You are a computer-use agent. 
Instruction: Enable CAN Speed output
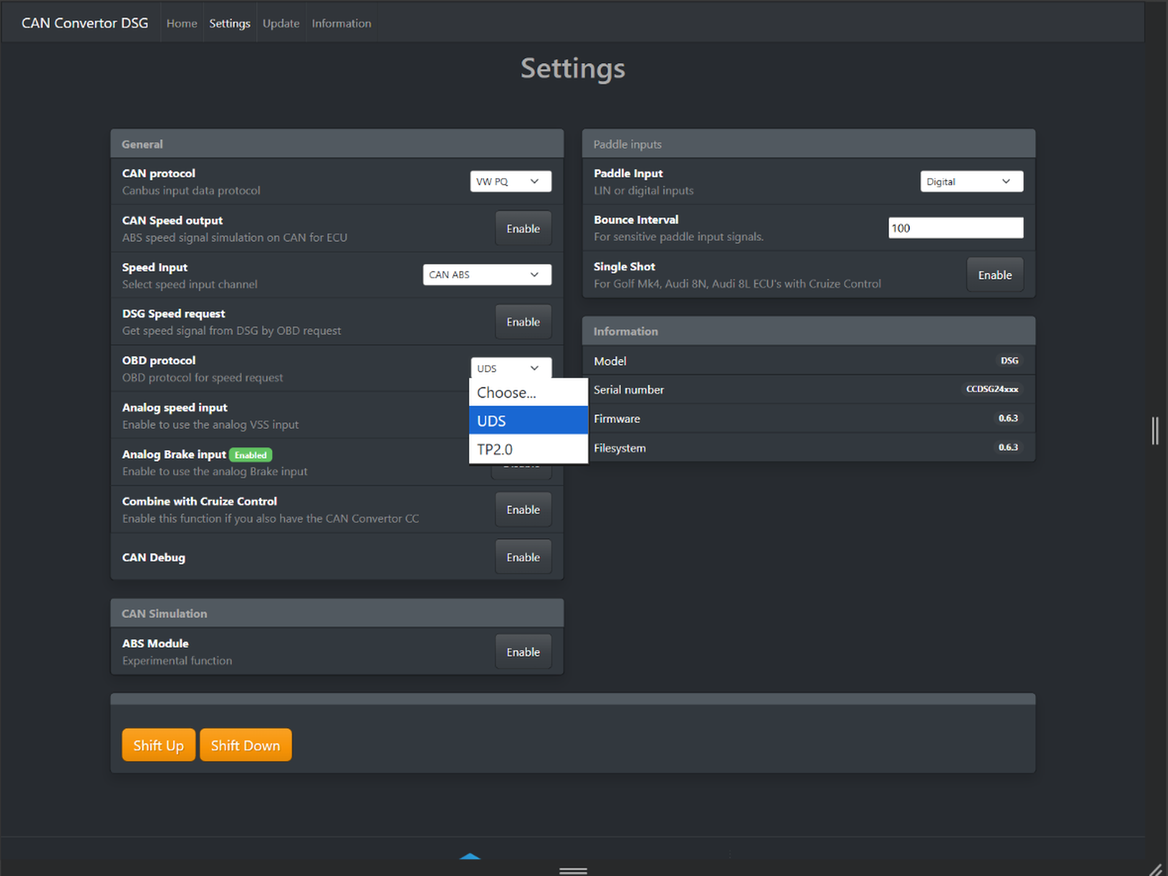523,228
